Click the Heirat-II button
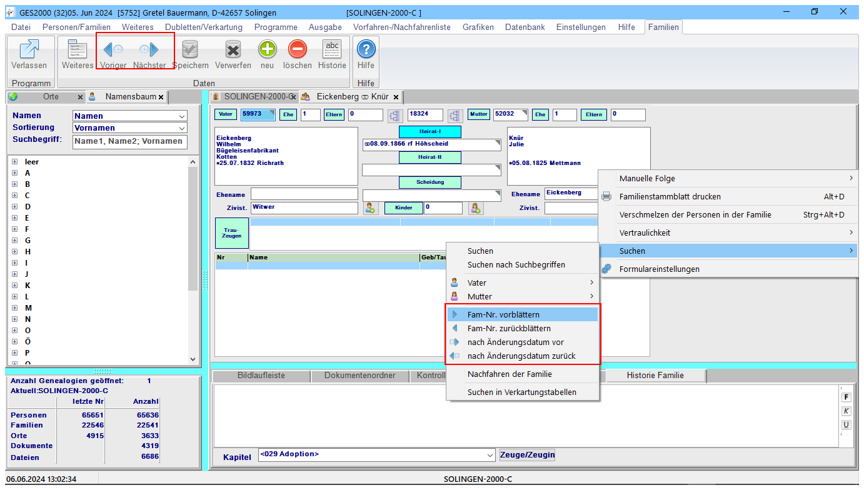This screenshot has width=864, height=490. click(430, 157)
